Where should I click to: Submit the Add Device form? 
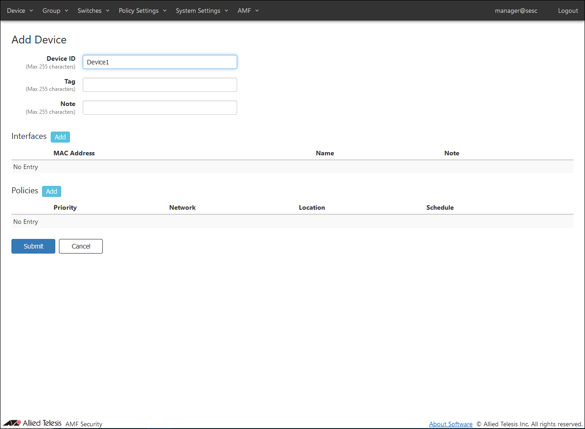tap(33, 246)
